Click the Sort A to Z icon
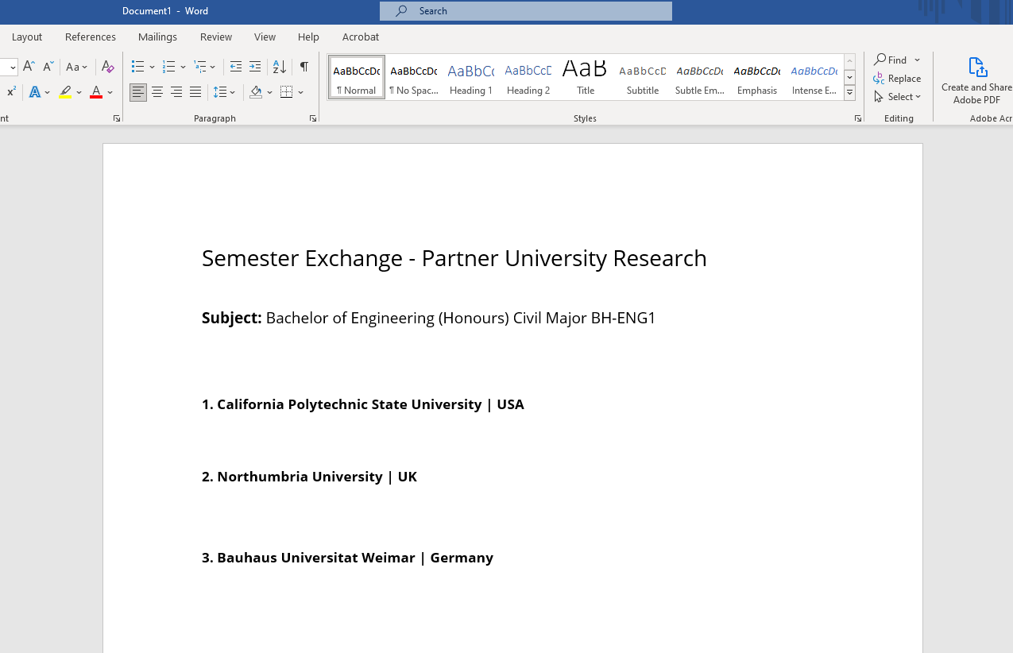1013x653 pixels. pyautogui.click(x=280, y=67)
